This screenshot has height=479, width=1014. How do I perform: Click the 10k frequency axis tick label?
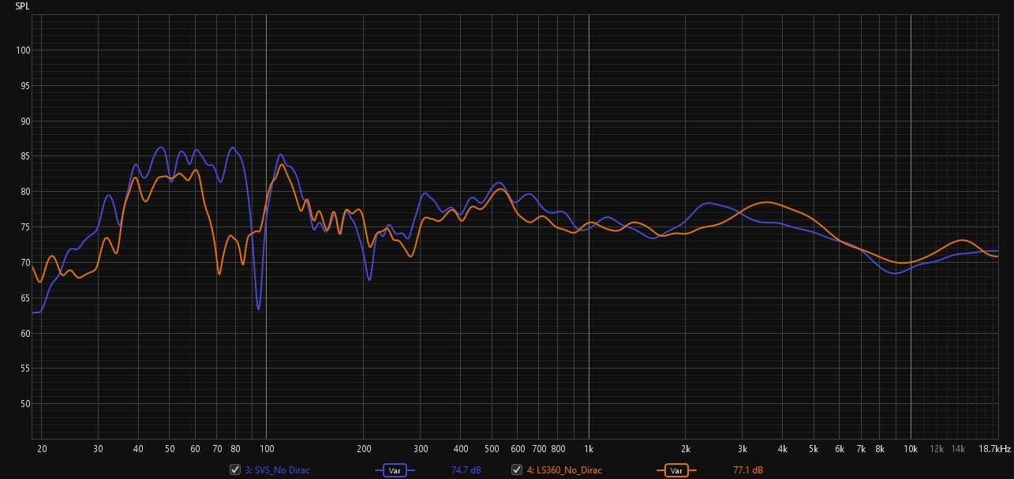(911, 449)
